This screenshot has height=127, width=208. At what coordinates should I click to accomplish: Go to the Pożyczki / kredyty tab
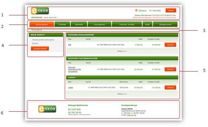[127, 25]
